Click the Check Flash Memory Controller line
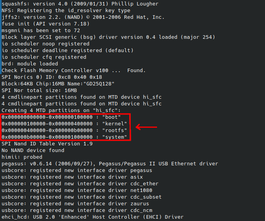 (x=73, y=71)
